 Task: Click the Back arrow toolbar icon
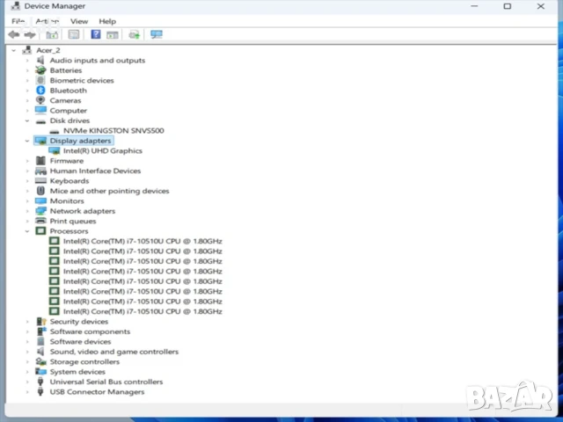coord(13,34)
